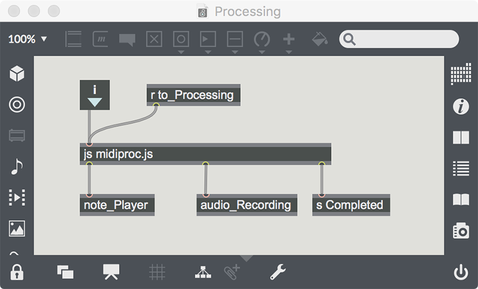Open the Max Console list icon
The image size is (478, 289).
pyautogui.click(x=461, y=169)
